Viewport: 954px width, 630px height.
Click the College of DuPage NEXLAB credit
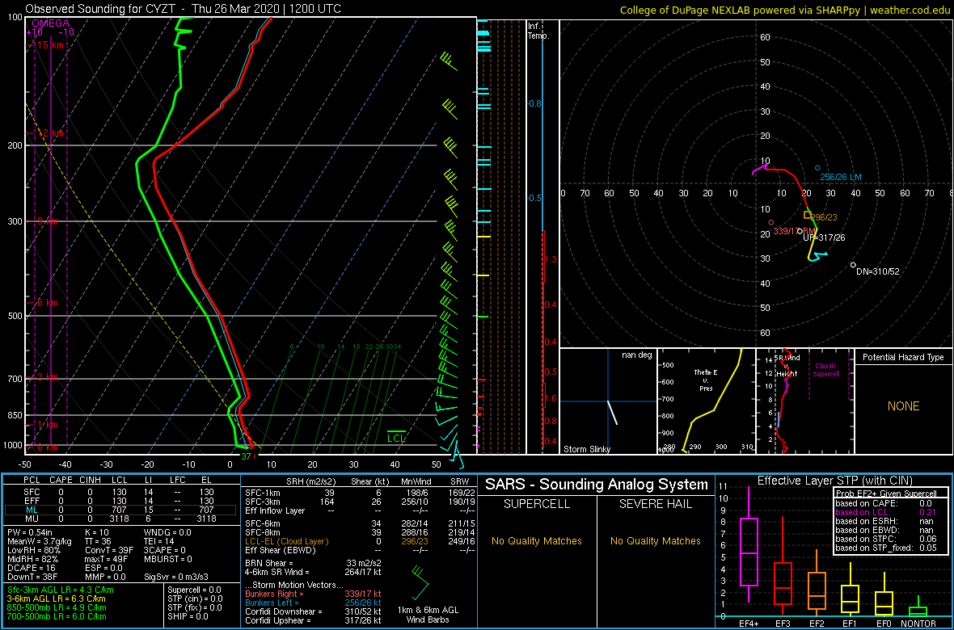point(785,10)
